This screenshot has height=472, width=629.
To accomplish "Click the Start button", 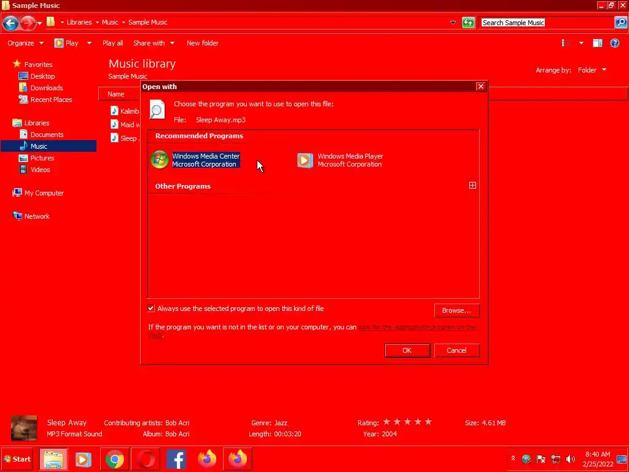I will tap(17, 459).
